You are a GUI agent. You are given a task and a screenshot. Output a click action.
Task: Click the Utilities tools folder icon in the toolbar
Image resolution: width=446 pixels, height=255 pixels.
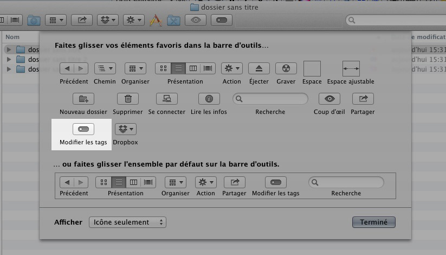coord(173,20)
